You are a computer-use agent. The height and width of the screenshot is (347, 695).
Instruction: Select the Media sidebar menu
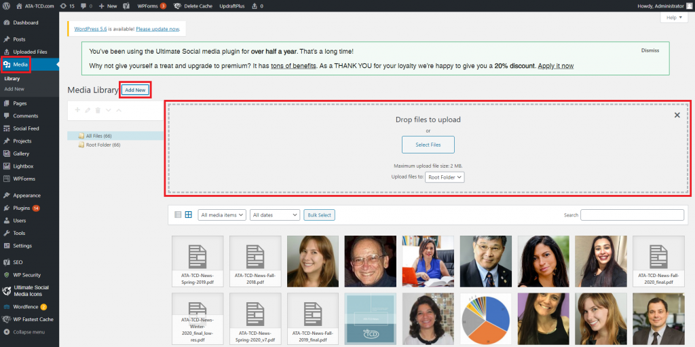pyautogui.click(x=20, y=65)
